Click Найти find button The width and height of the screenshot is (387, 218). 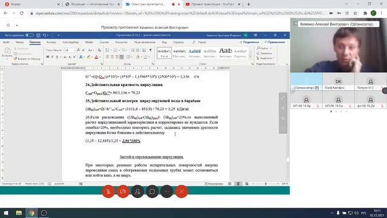264,48
